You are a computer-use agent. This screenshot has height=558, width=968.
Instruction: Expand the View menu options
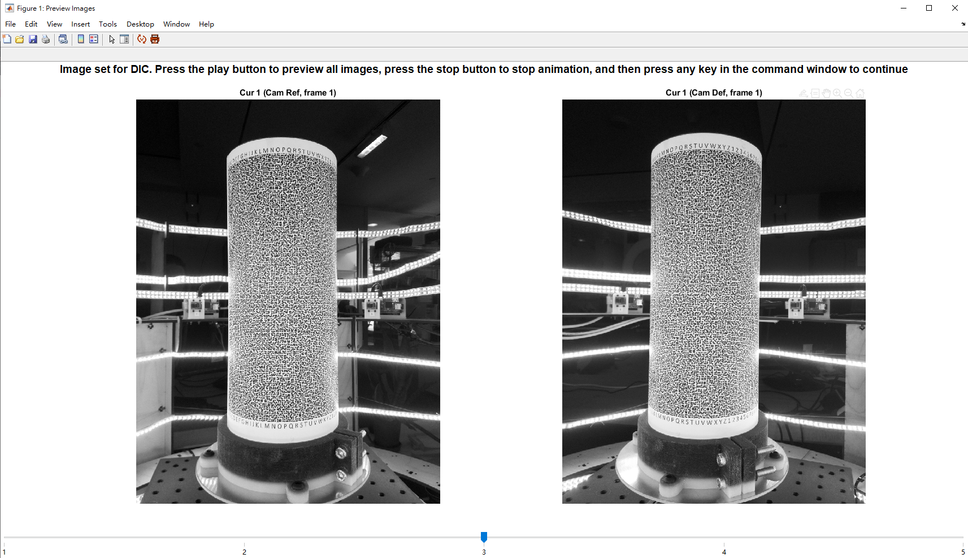54,24
